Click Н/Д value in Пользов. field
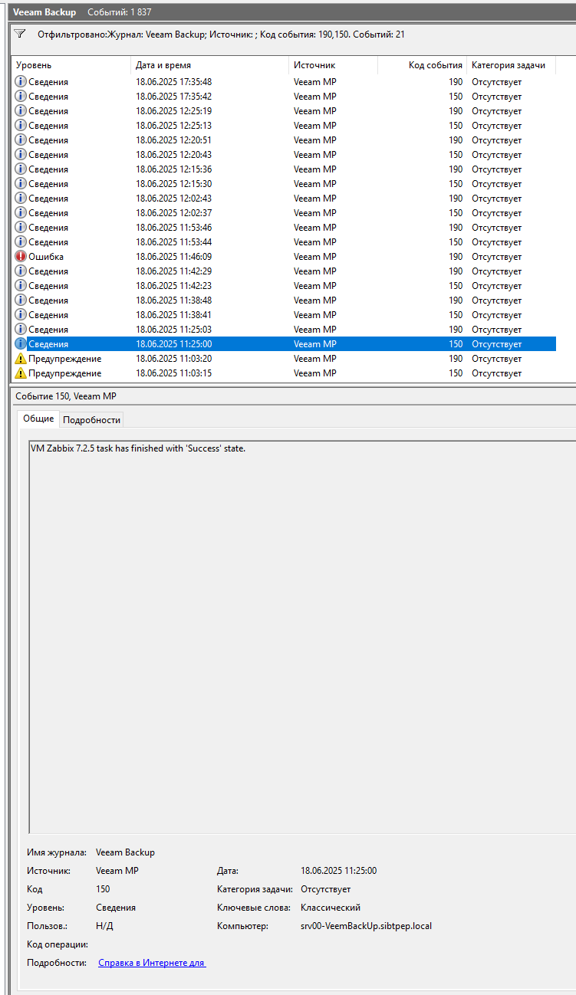This screenshot has width=576, height=995. (104, 926)
